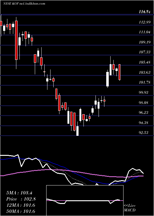The image size is (154, 216).
Task: Click the 94.38 price axis label
Action: (x=144, y=123)
